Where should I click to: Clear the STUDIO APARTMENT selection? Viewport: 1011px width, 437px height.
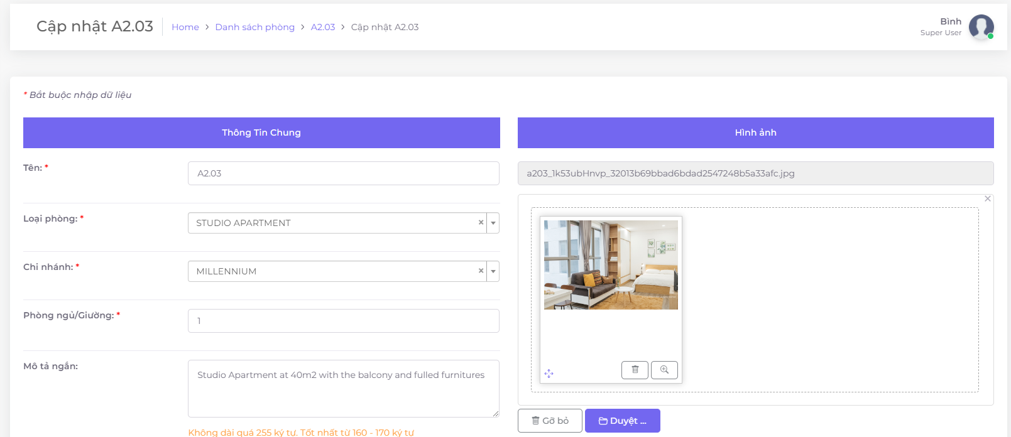481,222
